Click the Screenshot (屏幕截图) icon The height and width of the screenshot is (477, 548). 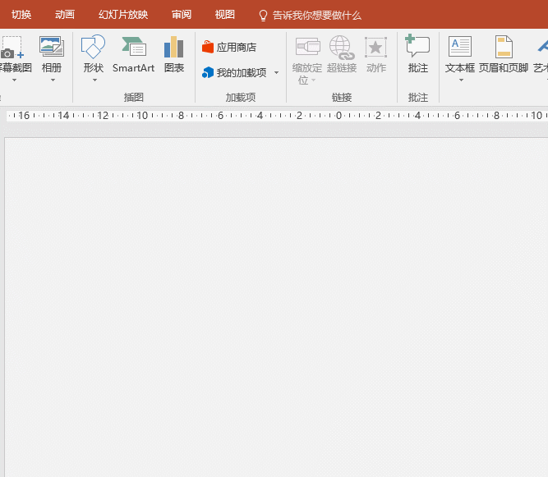click(12, 48)
